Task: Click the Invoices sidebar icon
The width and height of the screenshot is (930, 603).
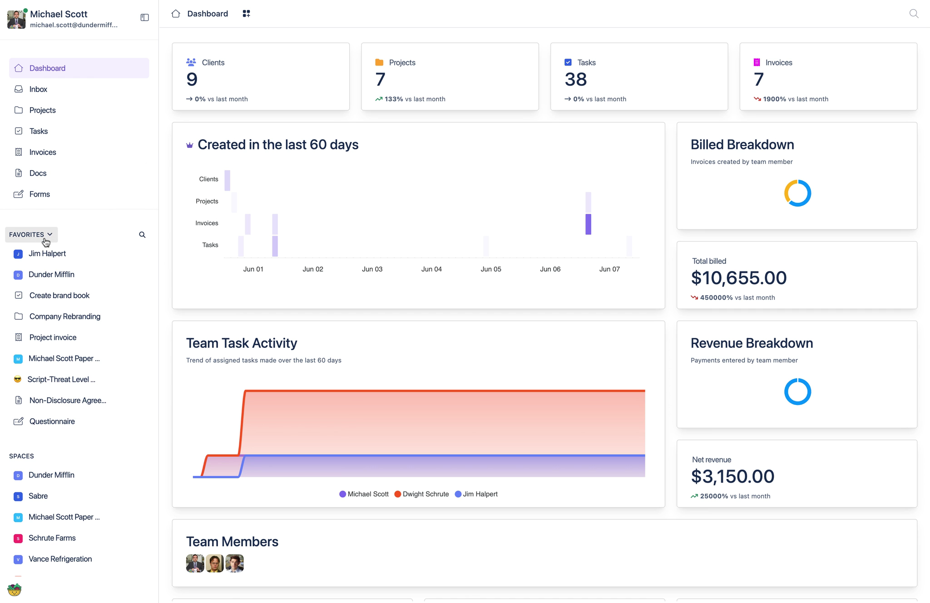Action: pos(18,152)
